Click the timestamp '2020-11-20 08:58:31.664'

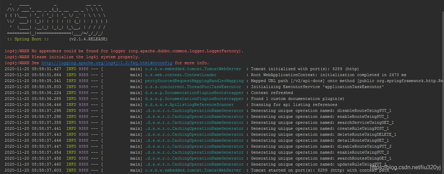[33, 75]
